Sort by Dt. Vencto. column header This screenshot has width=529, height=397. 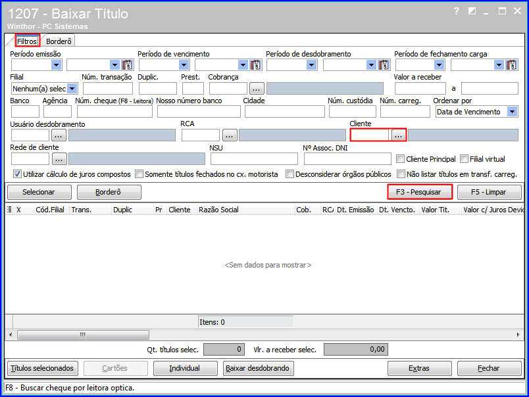(397, 210)
